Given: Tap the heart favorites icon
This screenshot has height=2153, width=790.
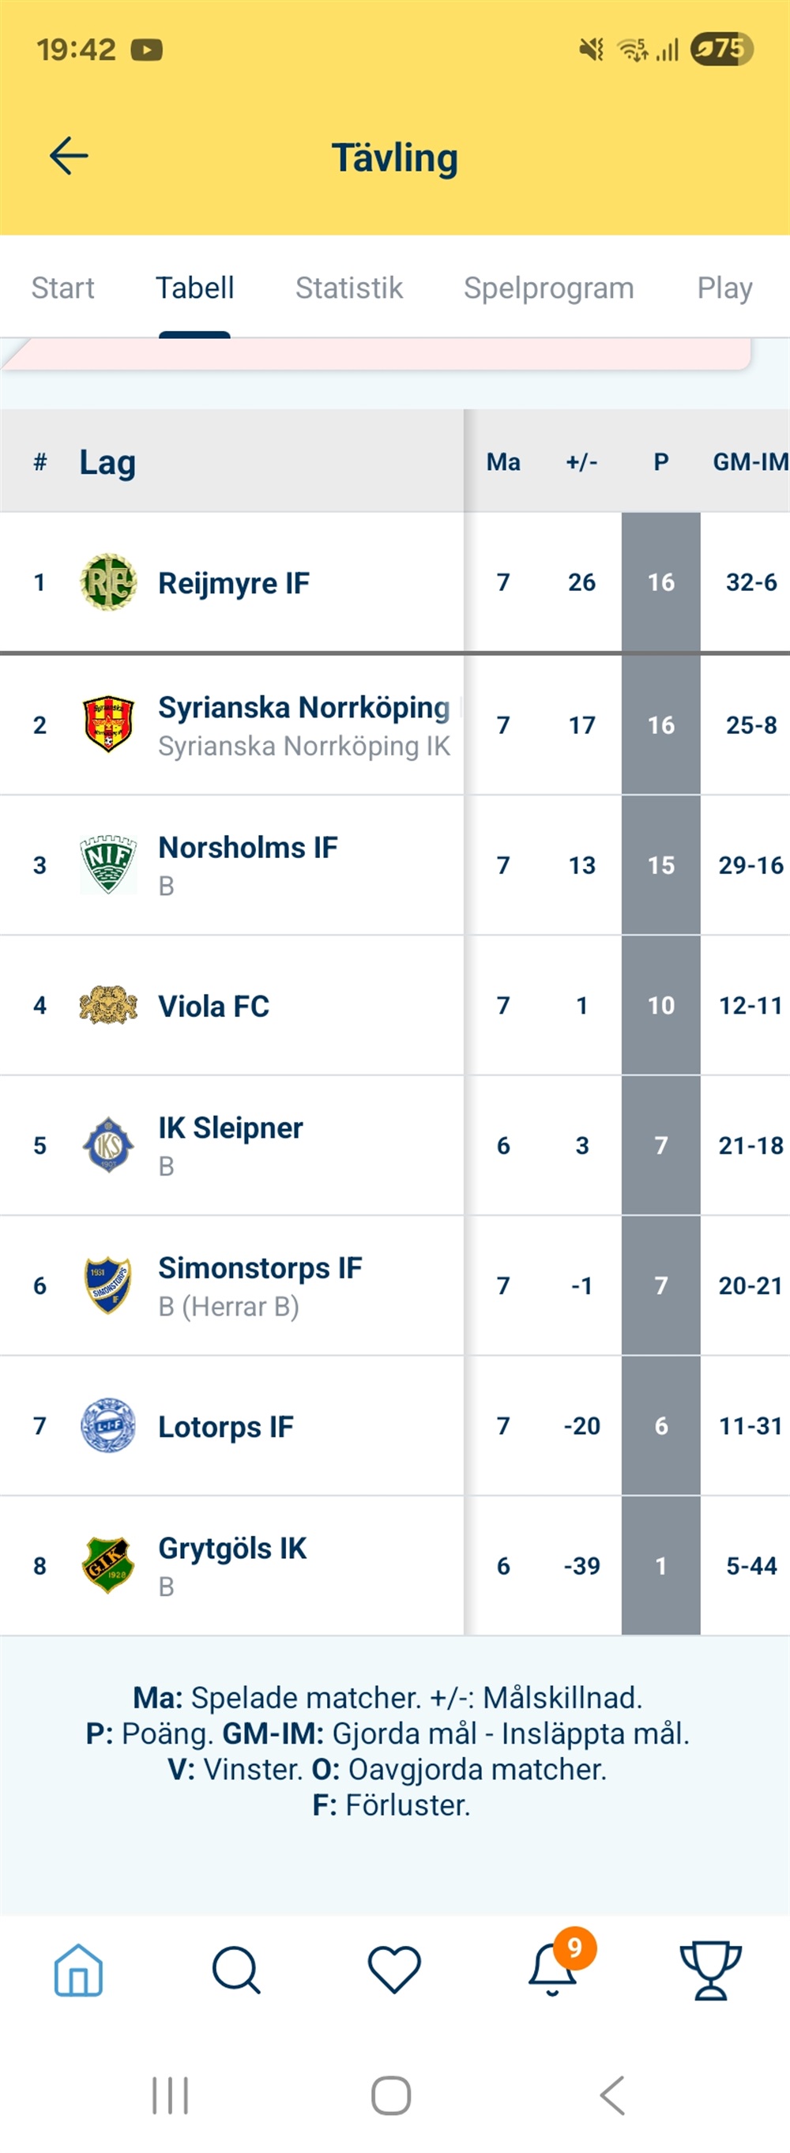Looking at the screenshot, I should pyautogui.click(x=393, y=1970).
